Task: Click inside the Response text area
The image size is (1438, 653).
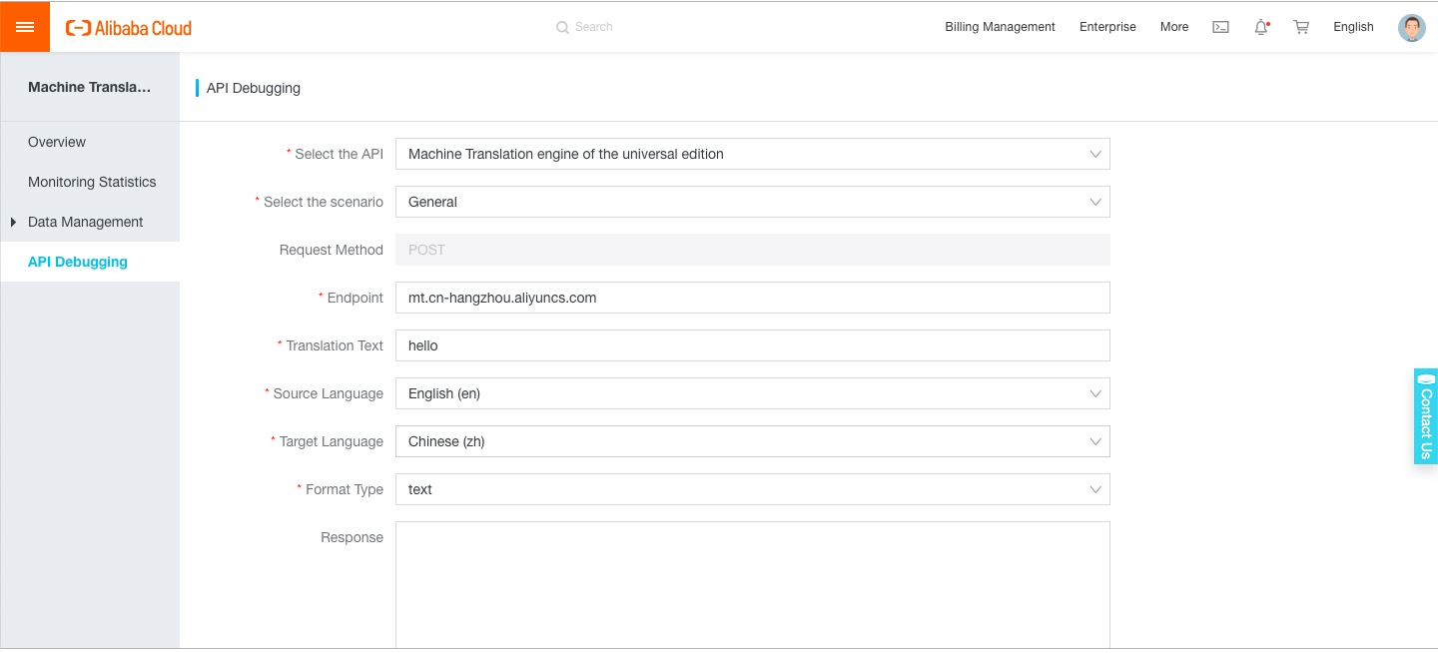Action: [x=753, y=585]
